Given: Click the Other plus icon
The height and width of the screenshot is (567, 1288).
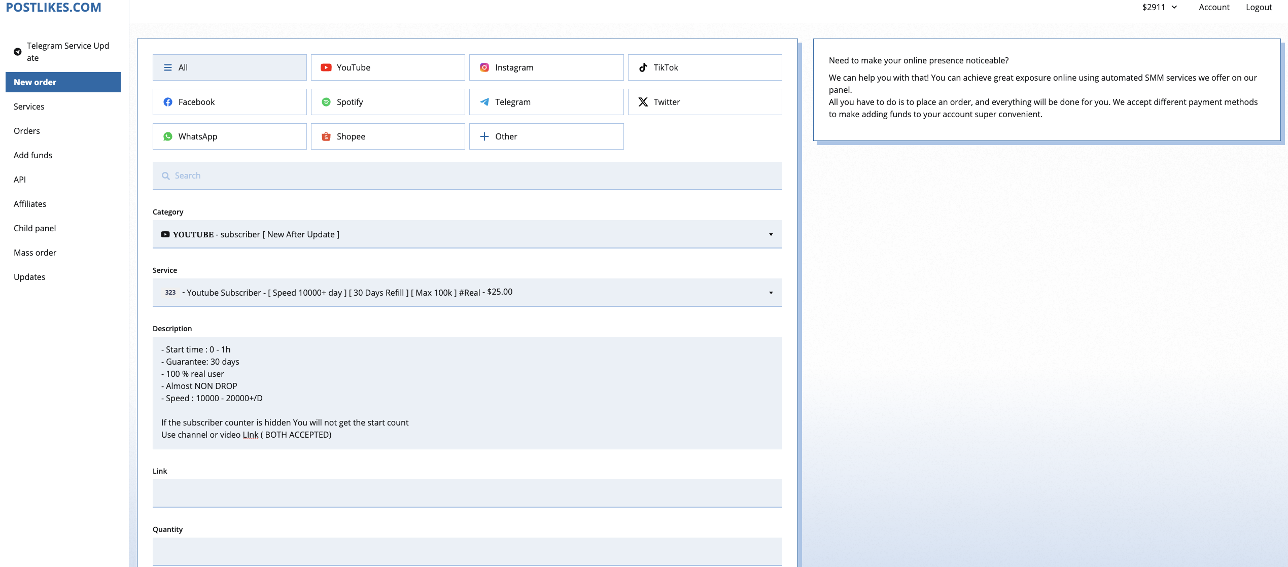Looking at the screenshot, I should click(484, 136).
